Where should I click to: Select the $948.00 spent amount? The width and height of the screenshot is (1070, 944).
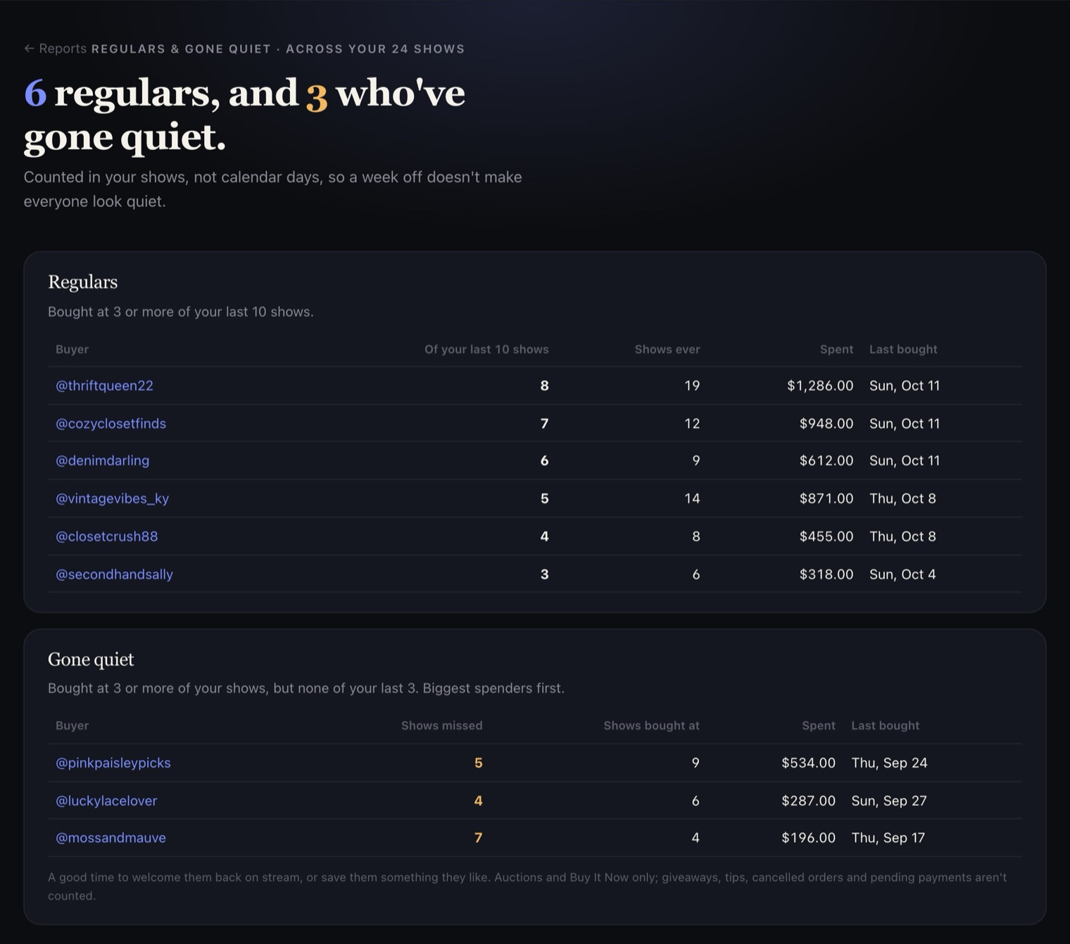(x=826, y=424)
